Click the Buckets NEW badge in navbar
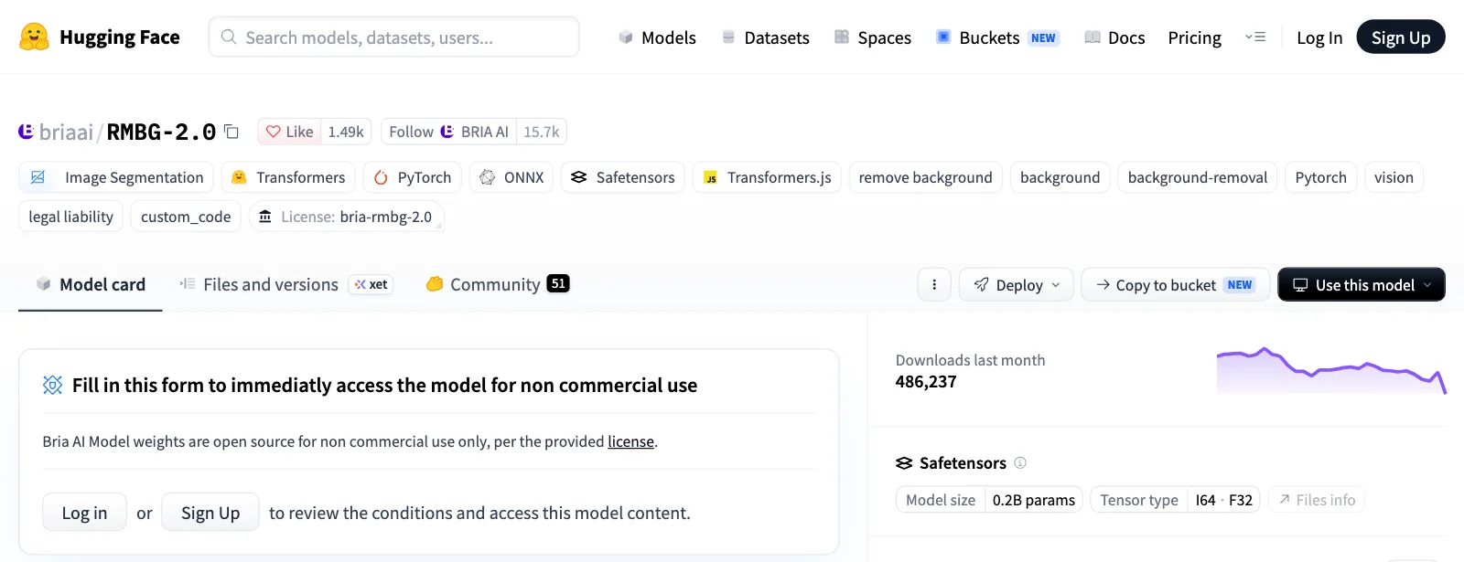 (x=1043, y=38)
